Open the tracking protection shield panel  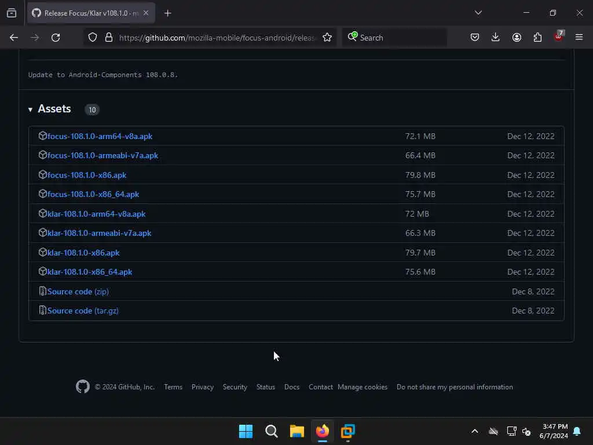[x=93, y=38]
